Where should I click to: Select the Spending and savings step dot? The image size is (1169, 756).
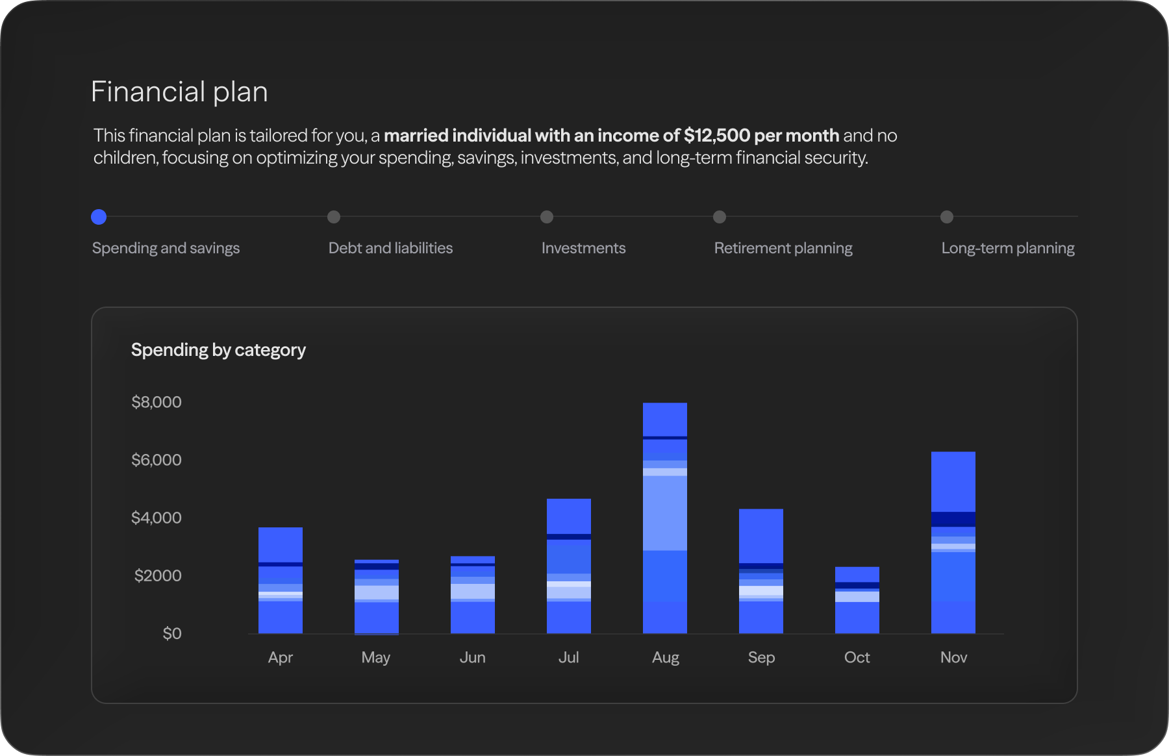[99, 217]
